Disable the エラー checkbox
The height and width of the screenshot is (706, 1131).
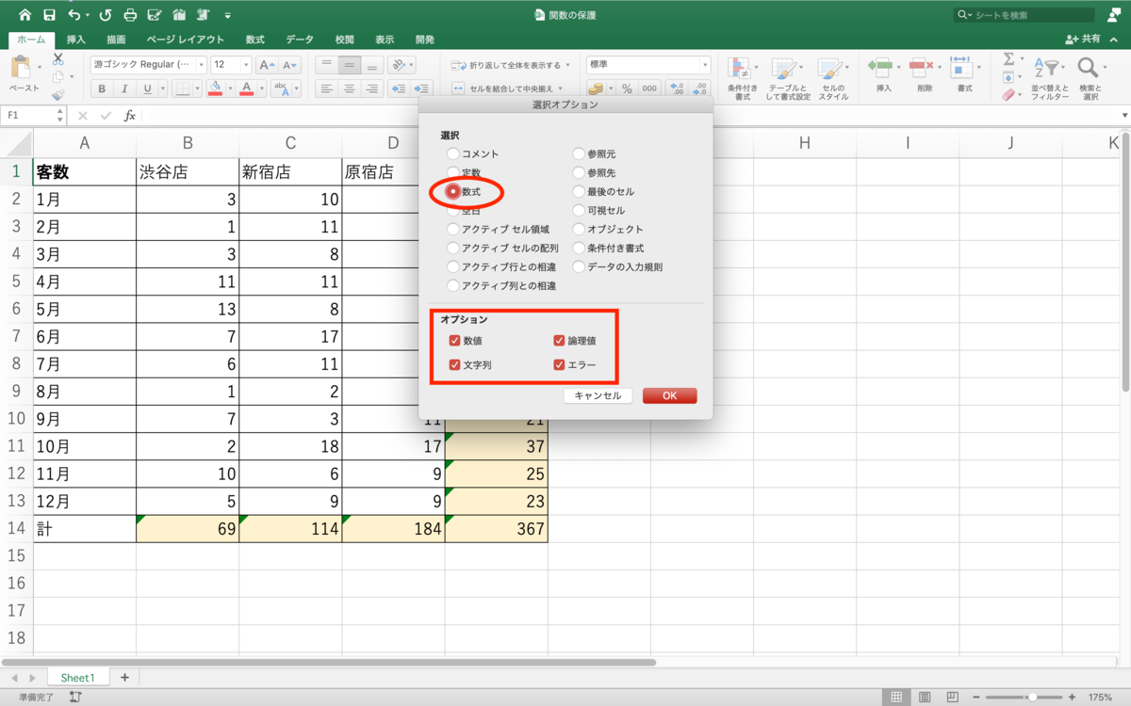(x=560, y=364)
